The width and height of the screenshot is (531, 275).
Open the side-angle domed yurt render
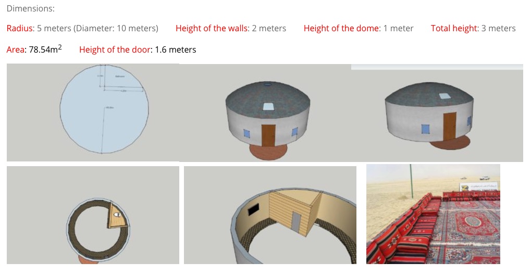(437, 113)
